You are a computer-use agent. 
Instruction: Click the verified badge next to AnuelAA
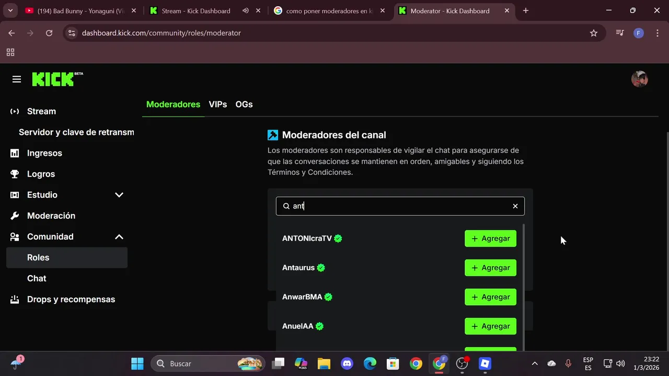pyautogui.click(x=319, y=326)
